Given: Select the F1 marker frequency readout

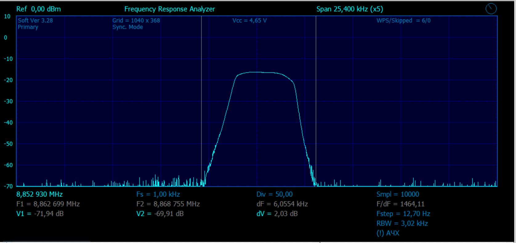Looking at the screenshot, I should (48, 204).
